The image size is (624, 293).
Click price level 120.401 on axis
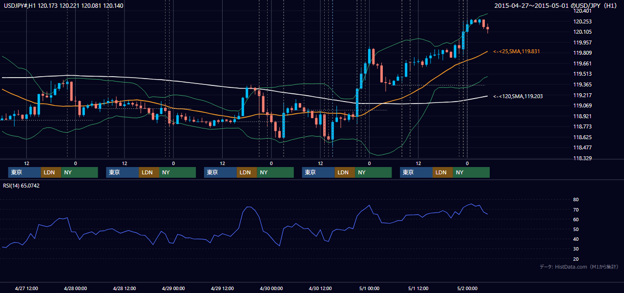(x=582, y=11)
